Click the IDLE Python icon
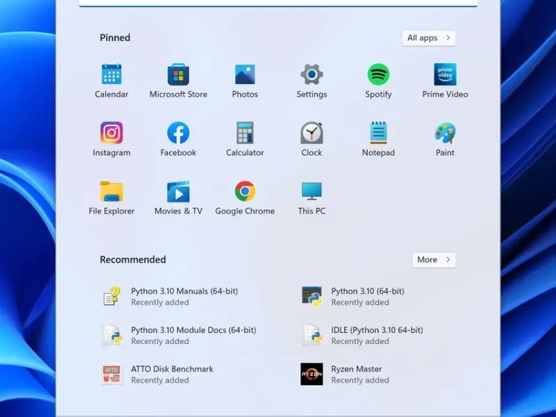The width and height of the screenshot is (556, 417). pos(312,335)
